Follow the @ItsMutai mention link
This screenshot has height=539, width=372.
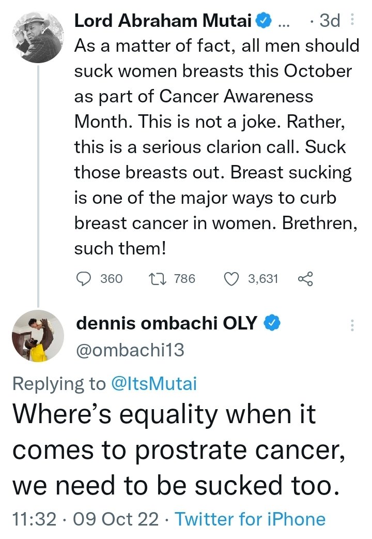point(154,383)
